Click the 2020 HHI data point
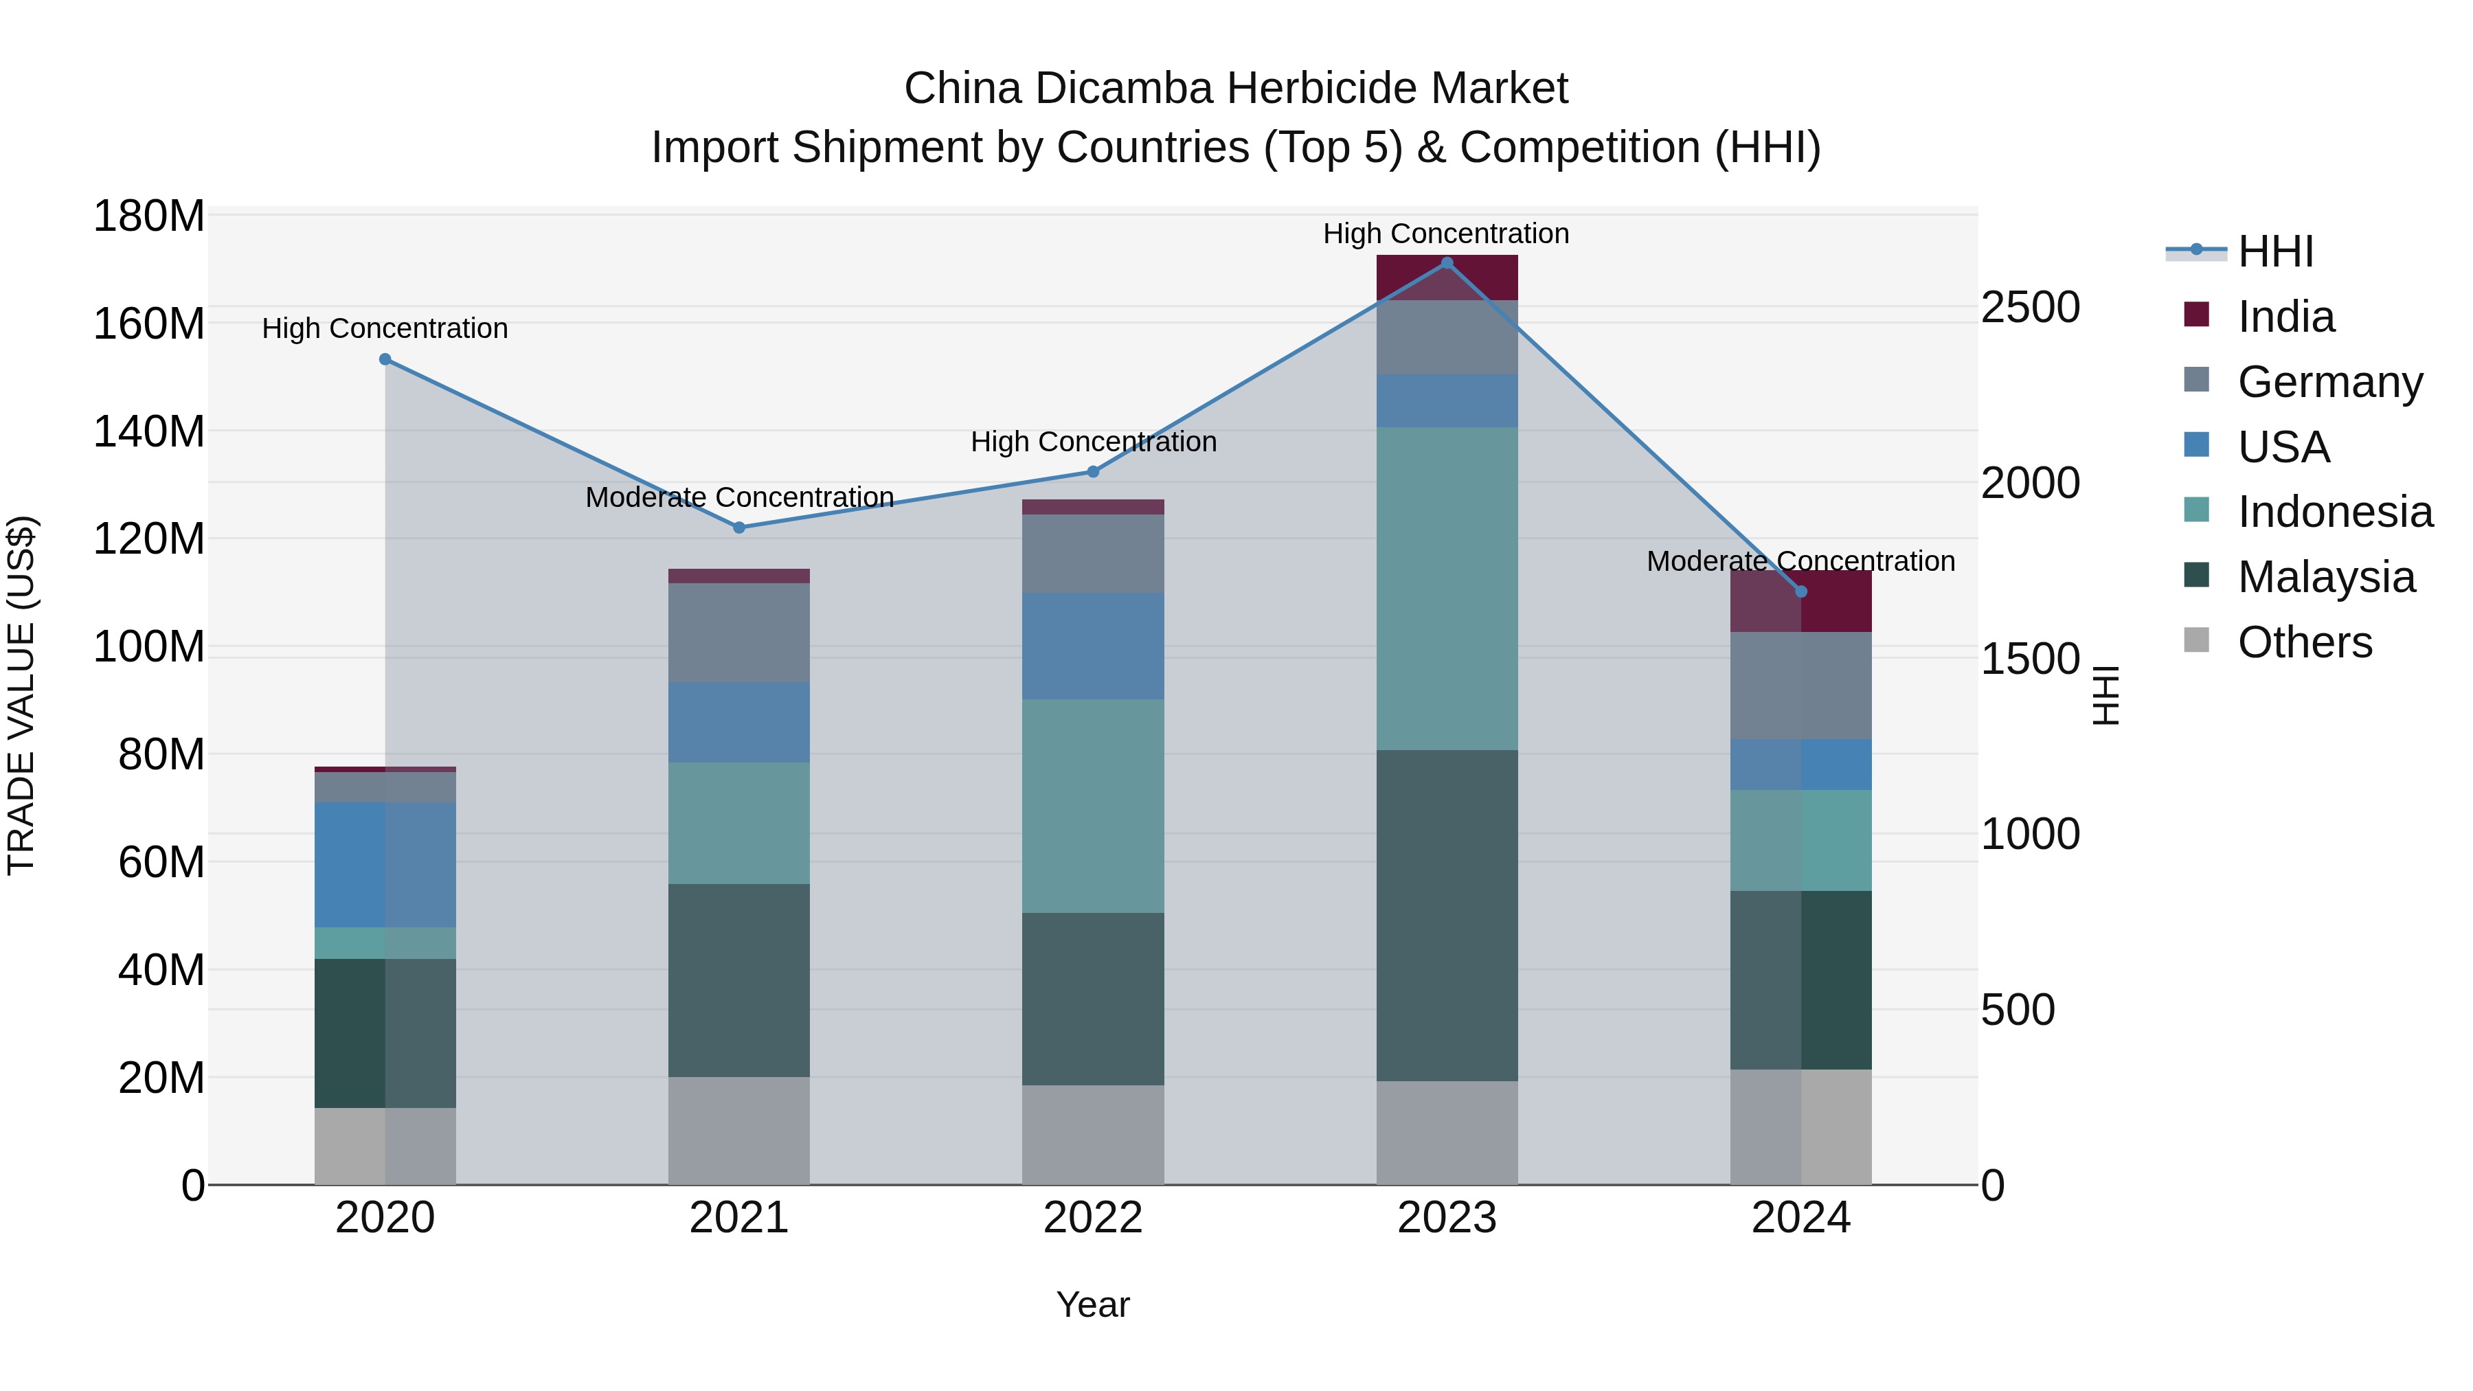Screen dimensions: 2473x1391 (x=385, y=359)
